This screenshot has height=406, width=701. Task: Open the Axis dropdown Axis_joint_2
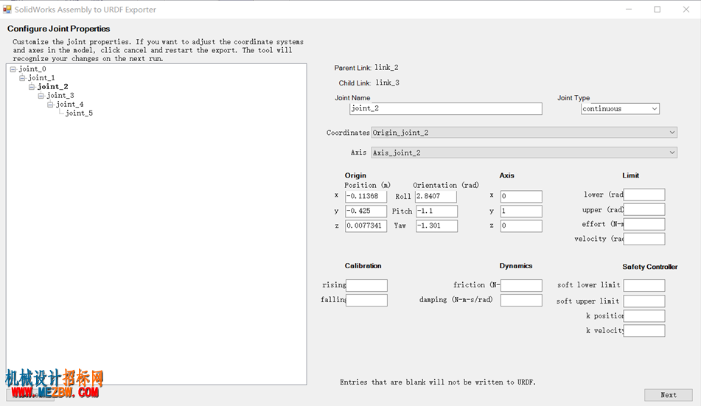pos(524,153)
